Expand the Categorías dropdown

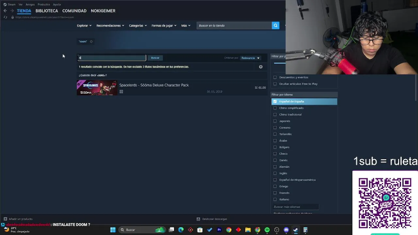pyautogui.click(x=138, y=25)
